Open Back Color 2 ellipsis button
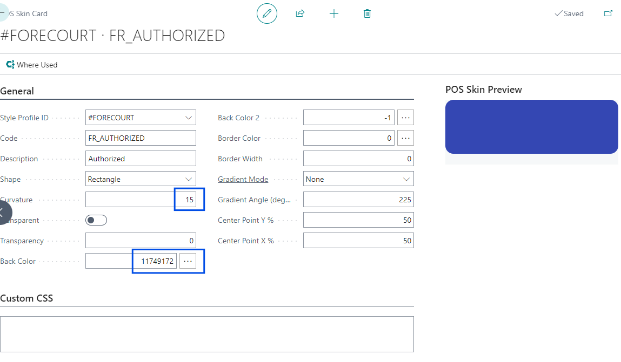The height and width of the screenshot is (362, 621). [x=405, y=118]
